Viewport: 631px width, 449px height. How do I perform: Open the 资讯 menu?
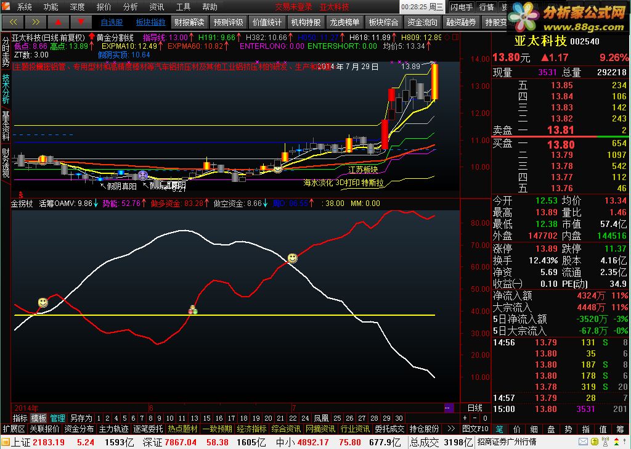click(x=157, y=7)
